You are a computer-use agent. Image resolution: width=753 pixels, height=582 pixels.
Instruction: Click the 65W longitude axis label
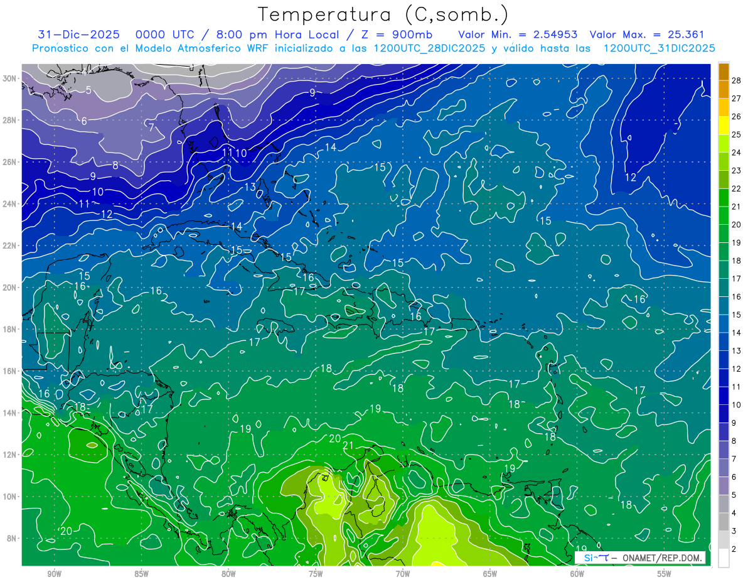(490, 574)
